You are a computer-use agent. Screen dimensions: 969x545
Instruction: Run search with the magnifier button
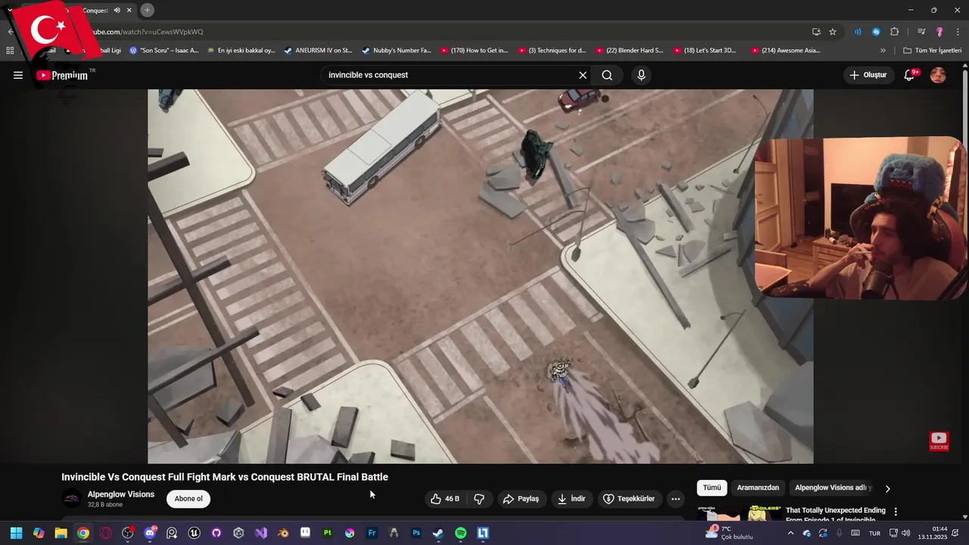tap(607, 75)
